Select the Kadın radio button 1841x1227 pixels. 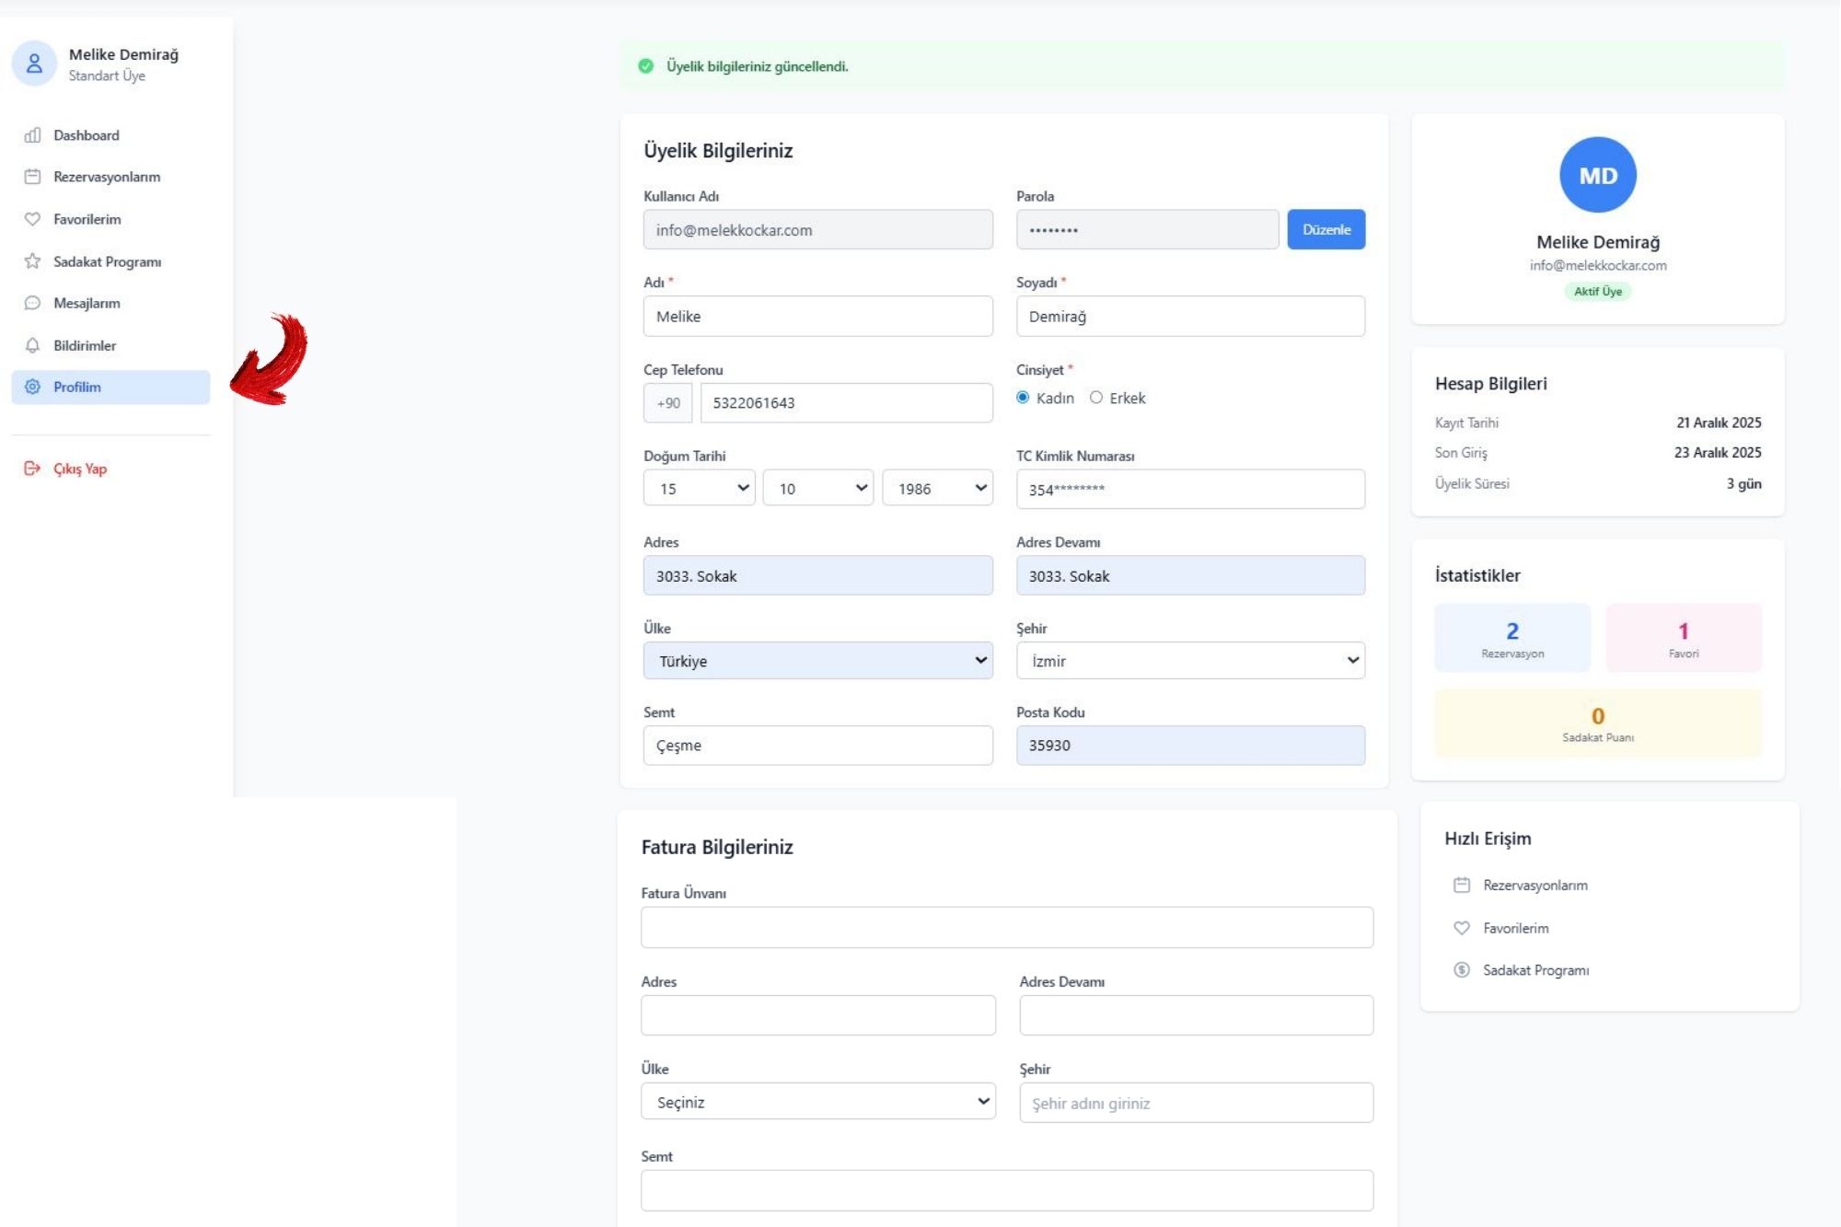point(1023,398)
